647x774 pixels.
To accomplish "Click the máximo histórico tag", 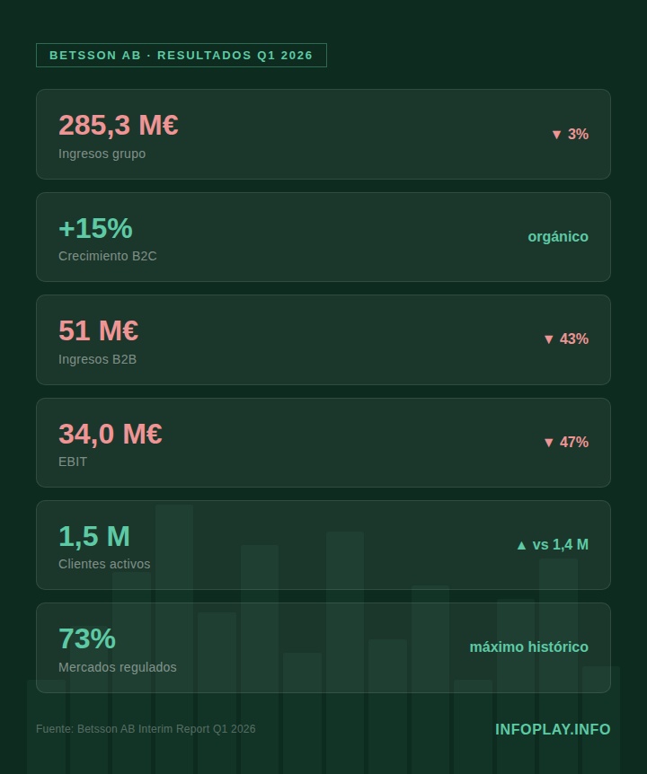I will 528,647.
